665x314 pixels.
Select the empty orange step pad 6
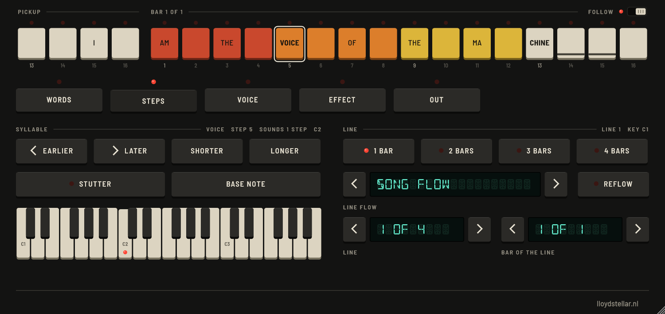(321, 43)
